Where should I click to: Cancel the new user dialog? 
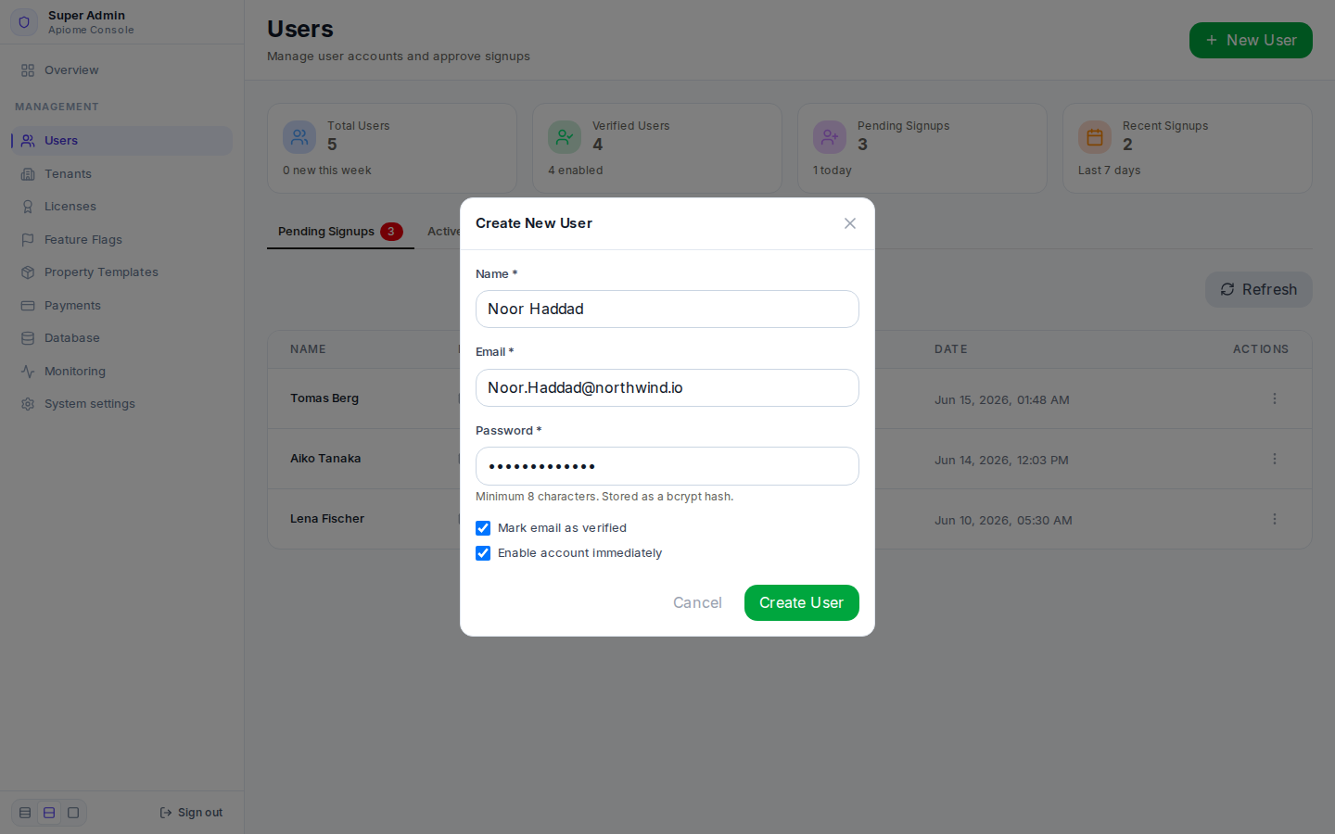tap(697, 602)
